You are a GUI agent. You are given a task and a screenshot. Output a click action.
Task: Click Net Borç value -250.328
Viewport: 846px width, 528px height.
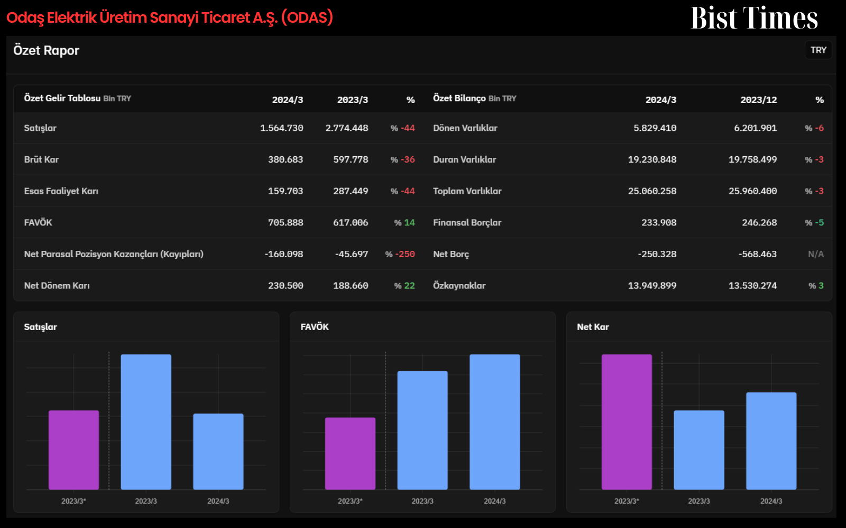pos(657,254)
